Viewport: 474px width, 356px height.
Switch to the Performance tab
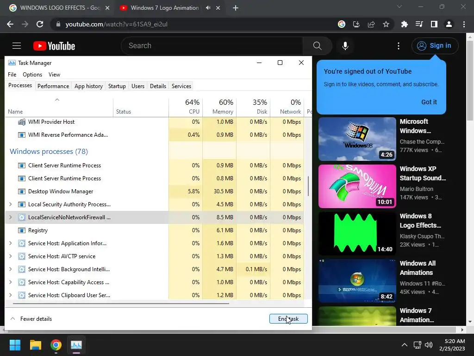53,86
